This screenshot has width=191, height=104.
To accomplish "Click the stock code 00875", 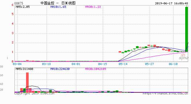I will pos(19,3).
